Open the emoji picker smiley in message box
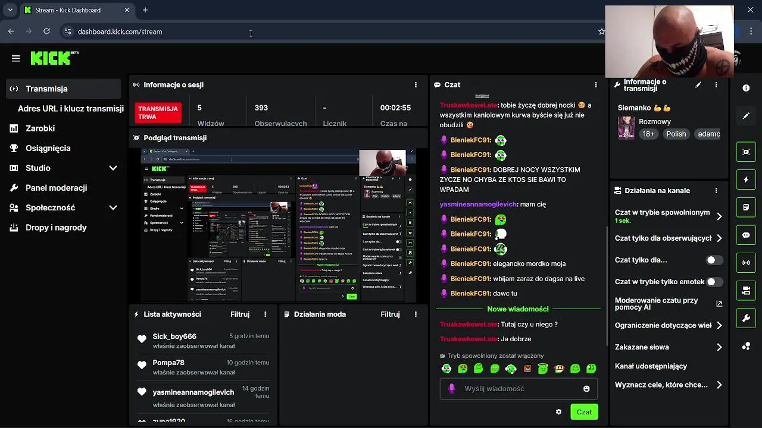762x428 pixels. pyautogui.click(x=586, y=389)
